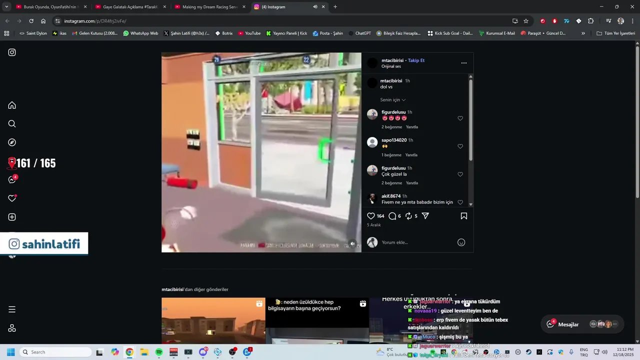Toggle video sound mute icon

pyautogui.click(x=352, y=244)
